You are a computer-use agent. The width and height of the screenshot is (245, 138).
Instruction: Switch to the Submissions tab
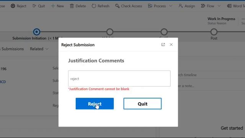tap(12, 49)
